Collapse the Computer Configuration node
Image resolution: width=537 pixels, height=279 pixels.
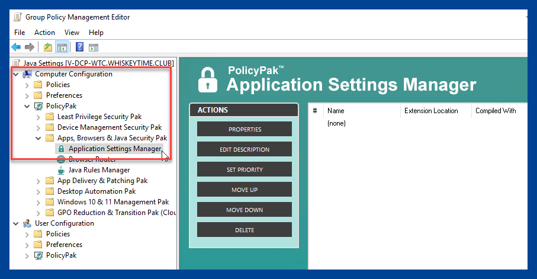pyautogui.click(x=16, y=74)
